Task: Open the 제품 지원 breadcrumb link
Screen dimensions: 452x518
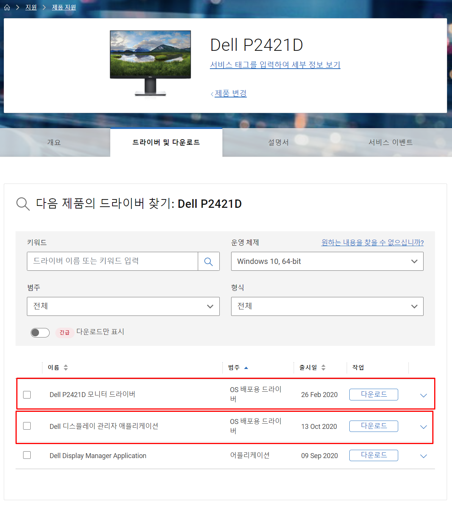Action: coord(64,7)
